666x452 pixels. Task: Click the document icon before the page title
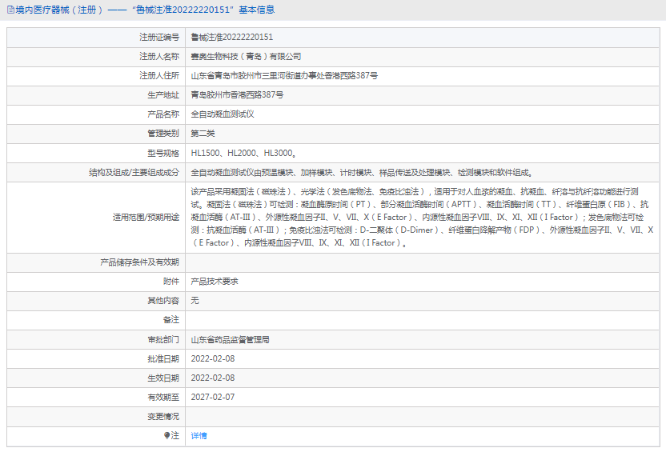tap(10, 10)
